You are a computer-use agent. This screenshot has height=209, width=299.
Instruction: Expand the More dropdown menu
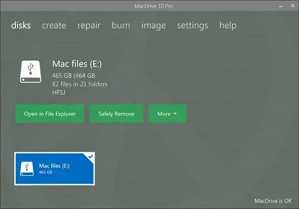167,114
